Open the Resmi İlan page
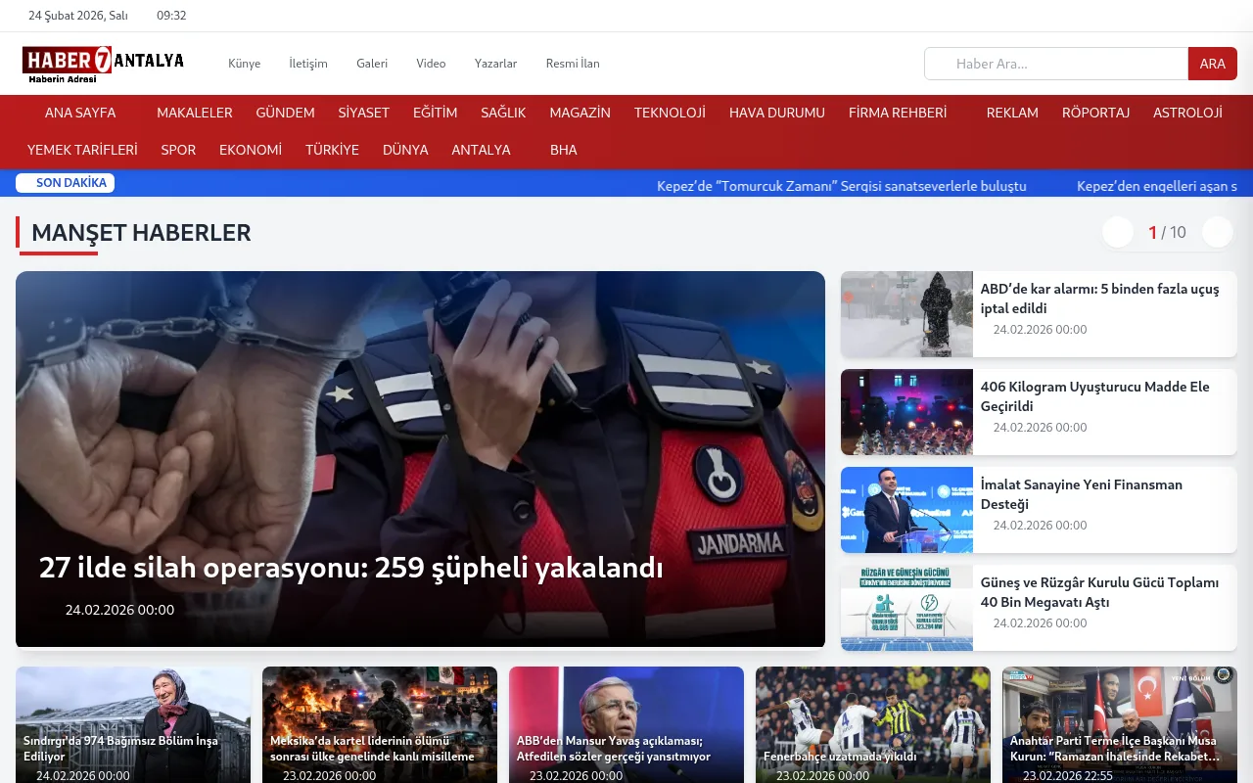Screen dimensions: 1253x783 [x=573, y=63]
